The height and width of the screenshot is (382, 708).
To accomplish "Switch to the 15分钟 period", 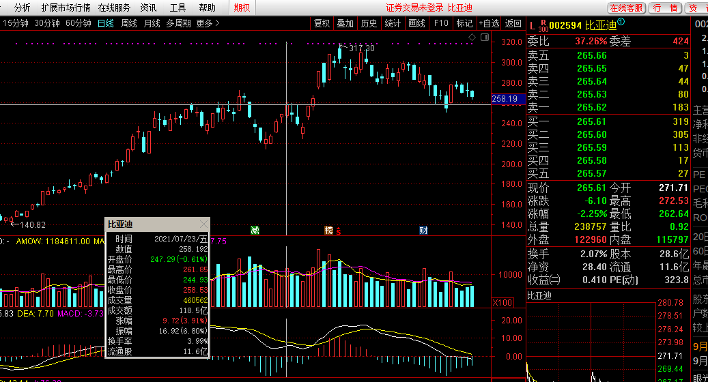I will pyautogui.click(x=15, y=23).
